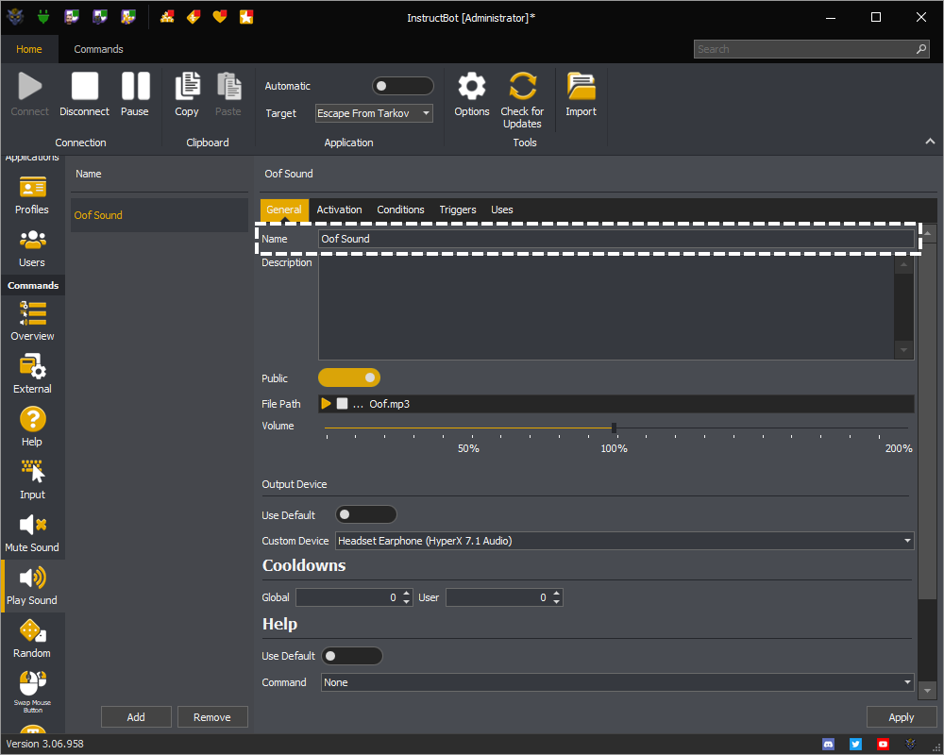Screen dimensions: 944x755
Task: Enable Use Default under Output Device
Action: pyautogui.click(x=366, y=514)
